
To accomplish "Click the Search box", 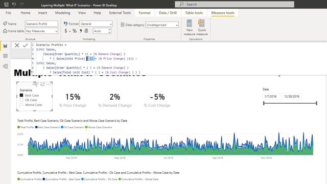I will point(235,4).
